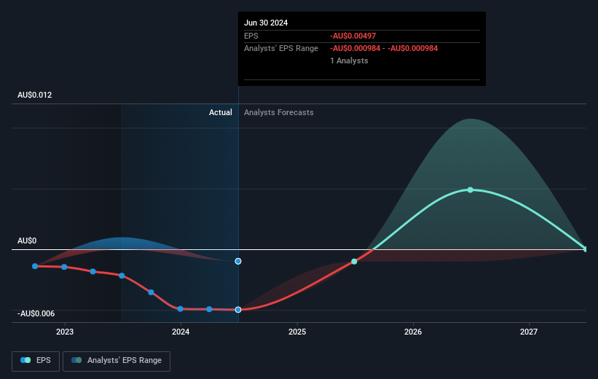
Task: Toggle the Analysts' EPS Range legend
Action: [x=117, y=361]
